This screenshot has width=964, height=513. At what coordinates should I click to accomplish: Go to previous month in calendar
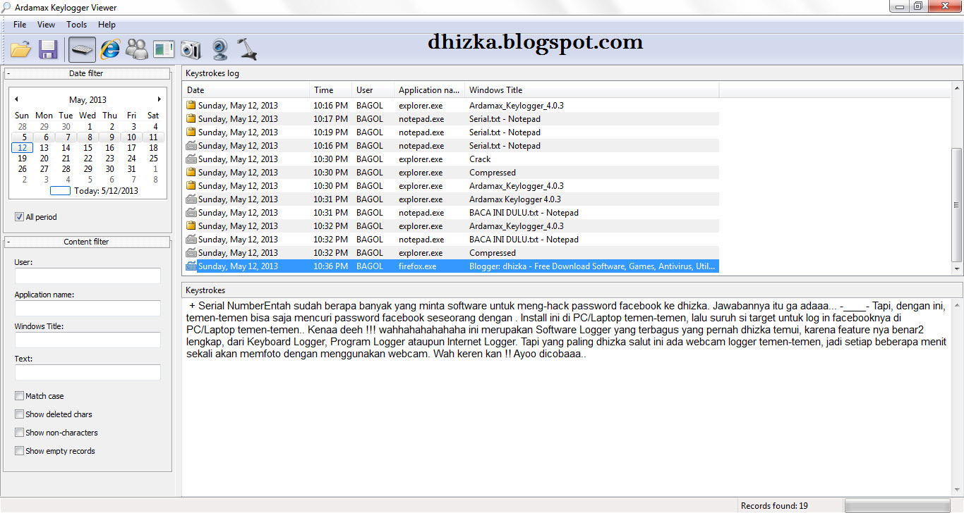pos(16,99)
